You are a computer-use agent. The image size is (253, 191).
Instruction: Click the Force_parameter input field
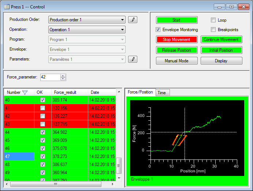click(x=50, y=77)
